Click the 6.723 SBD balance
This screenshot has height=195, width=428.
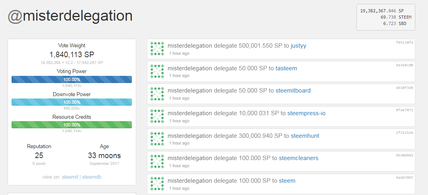tap(395, 23)
